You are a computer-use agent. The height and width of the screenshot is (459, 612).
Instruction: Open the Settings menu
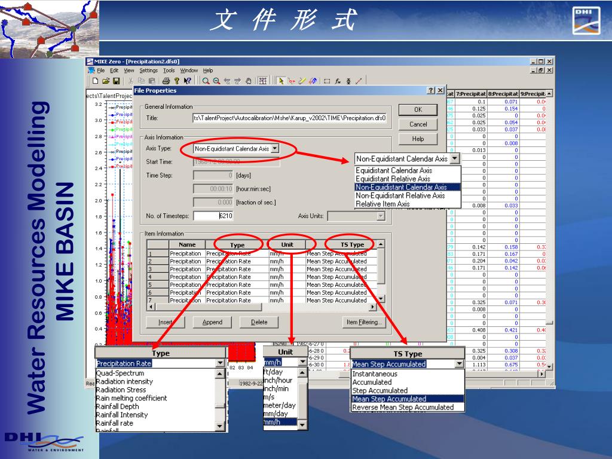(x=148, y=71)
